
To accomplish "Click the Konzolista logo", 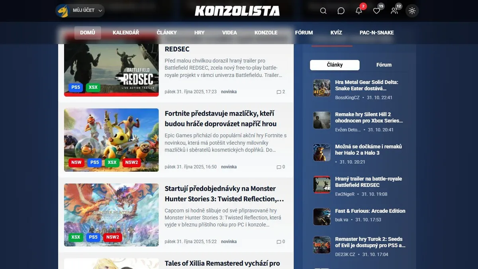I will click(238, 11).
